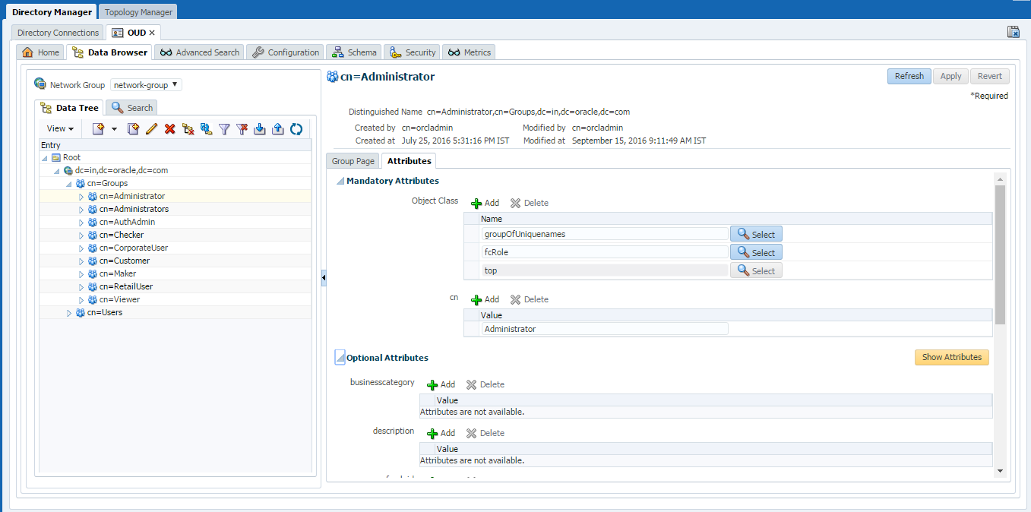This screenshot has width=1031, height=512.
Task: Click the Delete subtree icon
Action: (x=188, y=129)
